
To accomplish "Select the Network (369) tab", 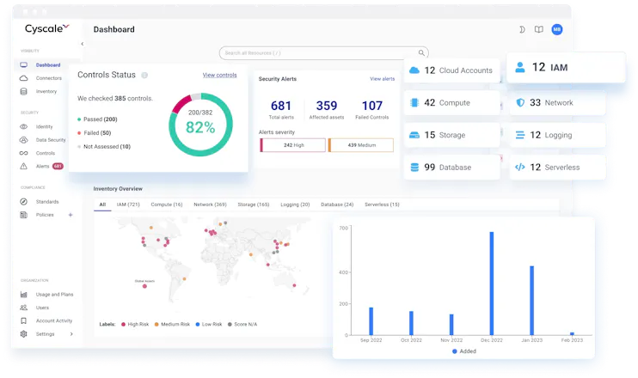I will pyautogui.click(x=210, y=204).
